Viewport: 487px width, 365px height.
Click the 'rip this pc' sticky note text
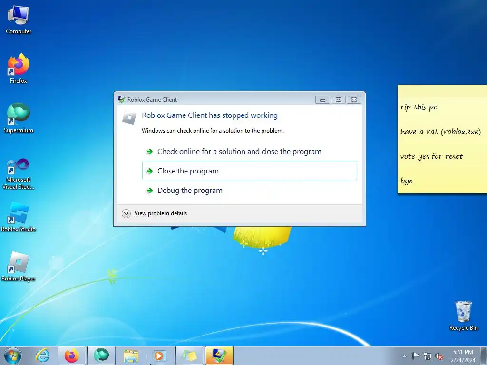point(419,107)
